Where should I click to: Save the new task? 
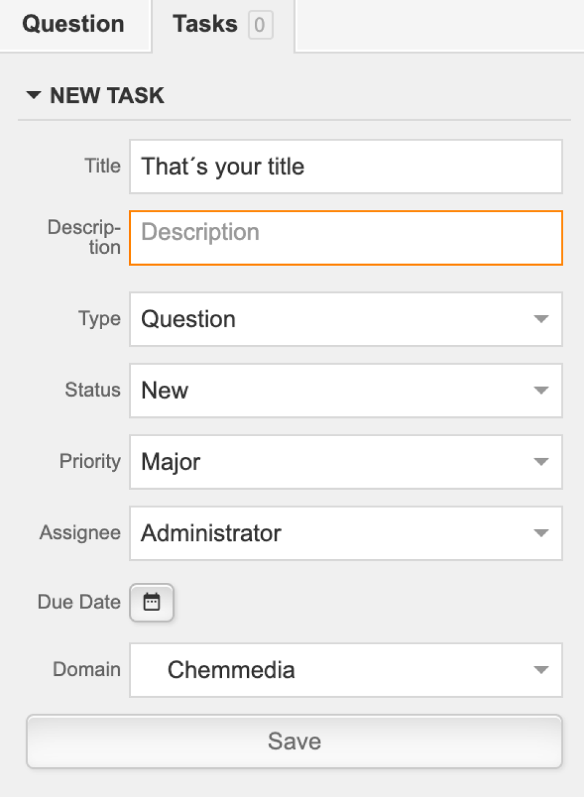pos(294,741)
